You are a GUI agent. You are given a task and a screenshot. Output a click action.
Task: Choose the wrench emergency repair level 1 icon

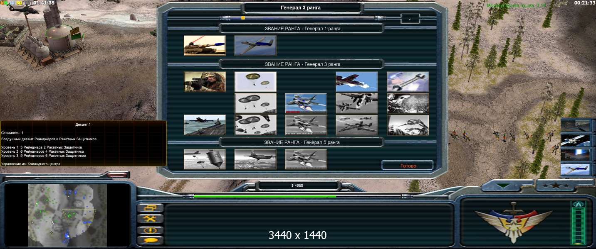point(408,82)
